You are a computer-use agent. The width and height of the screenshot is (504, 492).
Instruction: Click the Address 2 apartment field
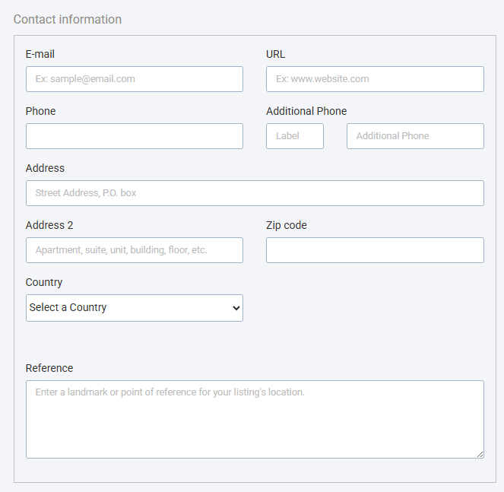point(135,250)
